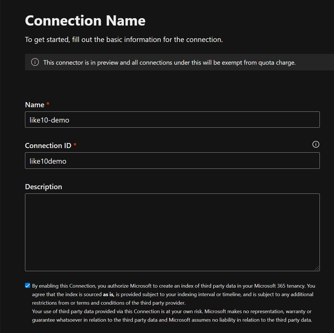Screen dimensions: 334x333
Task: Click the Connection ID field label
Action: (x=48, y=146)
